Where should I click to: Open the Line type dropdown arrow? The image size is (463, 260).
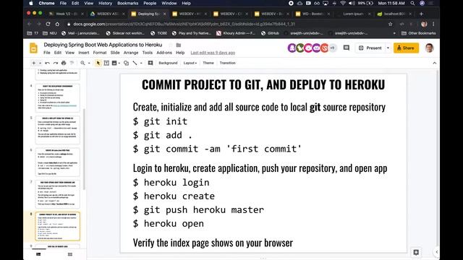coord(141,63)
